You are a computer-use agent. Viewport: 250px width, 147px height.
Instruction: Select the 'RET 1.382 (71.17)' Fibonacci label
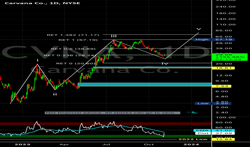coord(73,35)
